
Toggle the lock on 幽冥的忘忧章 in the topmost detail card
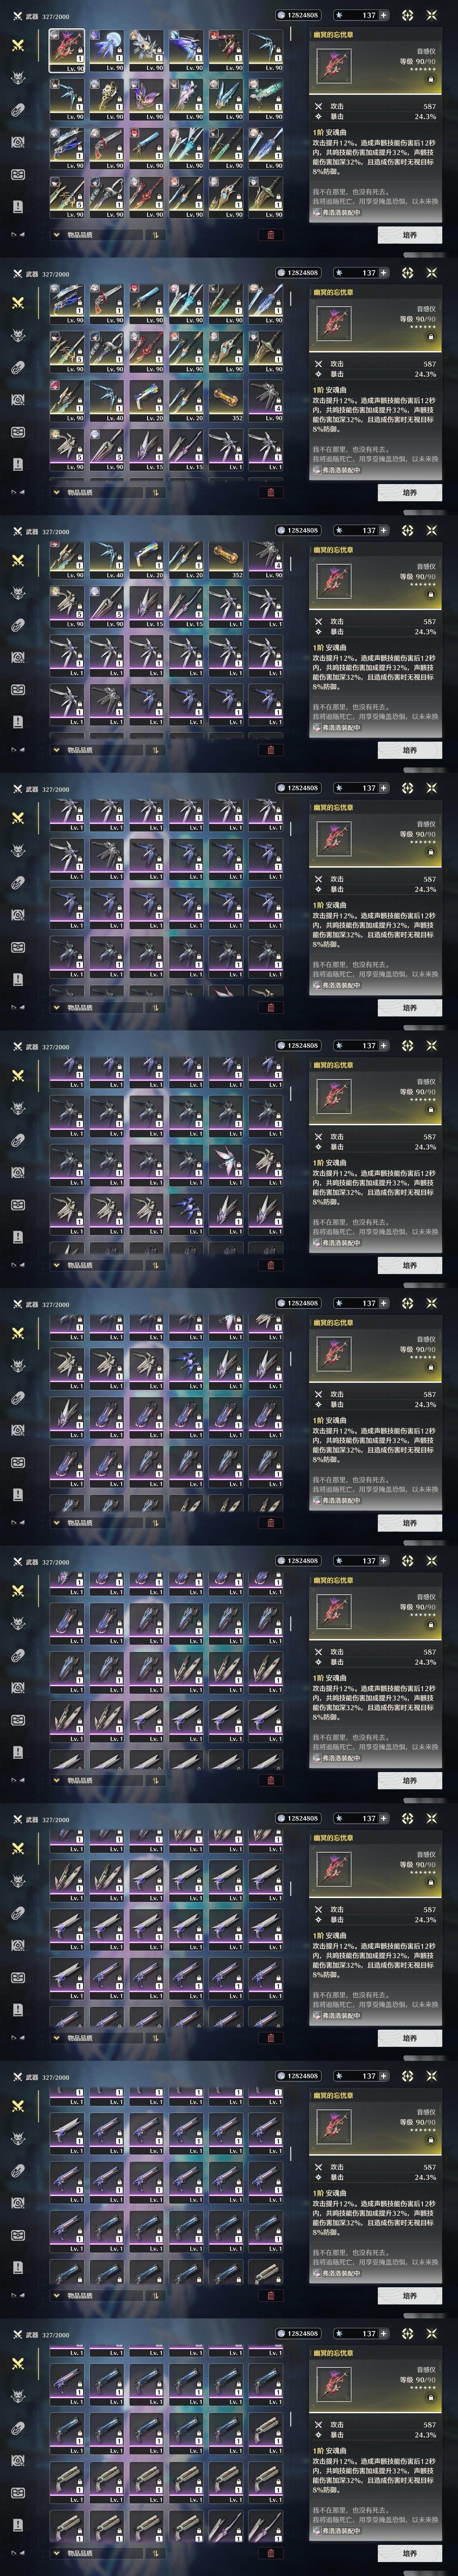point(431,79)
